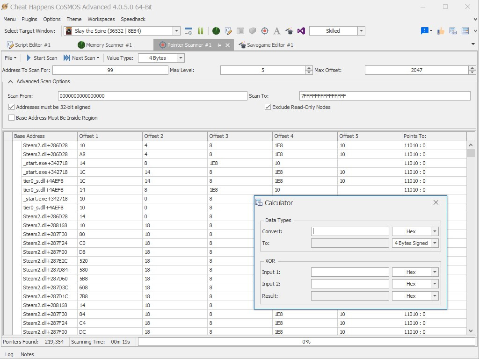Open the Plugins menu
This screenshot has height=359, width=479.
(29, 19)
